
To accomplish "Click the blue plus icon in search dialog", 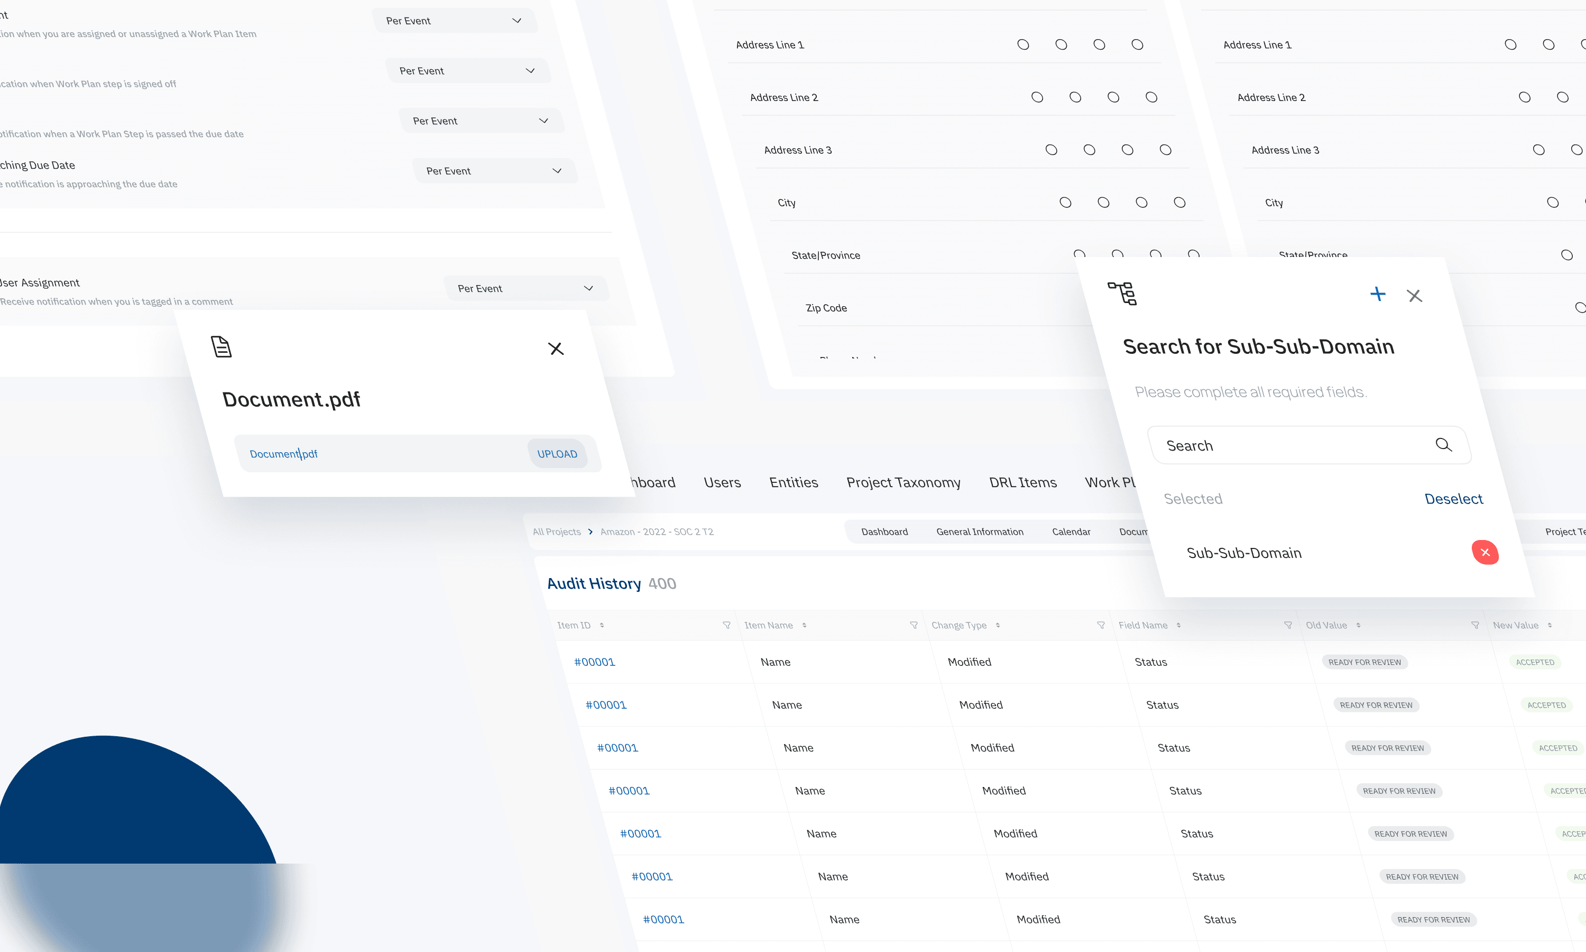I will click(x=1378, y=295).
